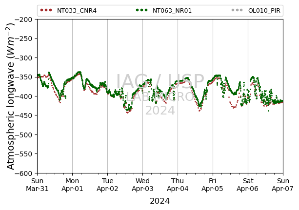
Task: Click the red NT033_CNR4 legend marker
Action: 46,10
